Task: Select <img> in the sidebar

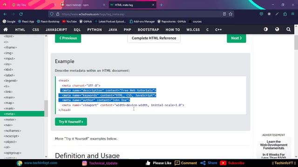Action: pyautogui.click(x=8, y=53)
